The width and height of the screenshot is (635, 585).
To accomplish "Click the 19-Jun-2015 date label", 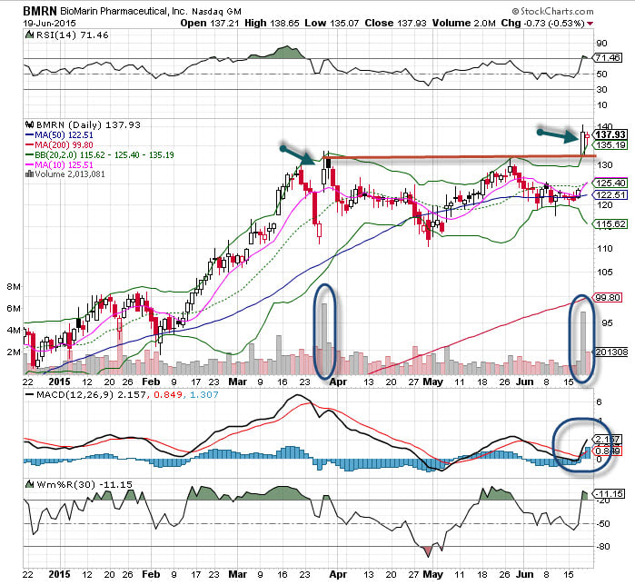I will pyautogui.click(x=49, y=24).
